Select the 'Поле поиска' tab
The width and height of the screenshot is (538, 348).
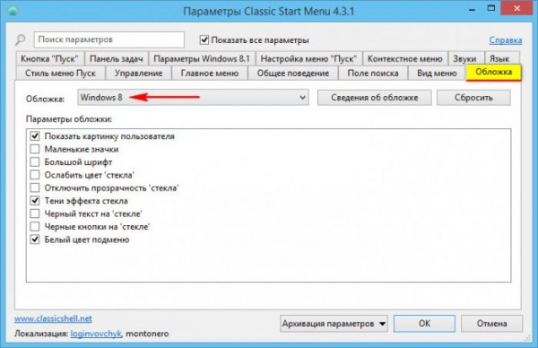(373, 74)
